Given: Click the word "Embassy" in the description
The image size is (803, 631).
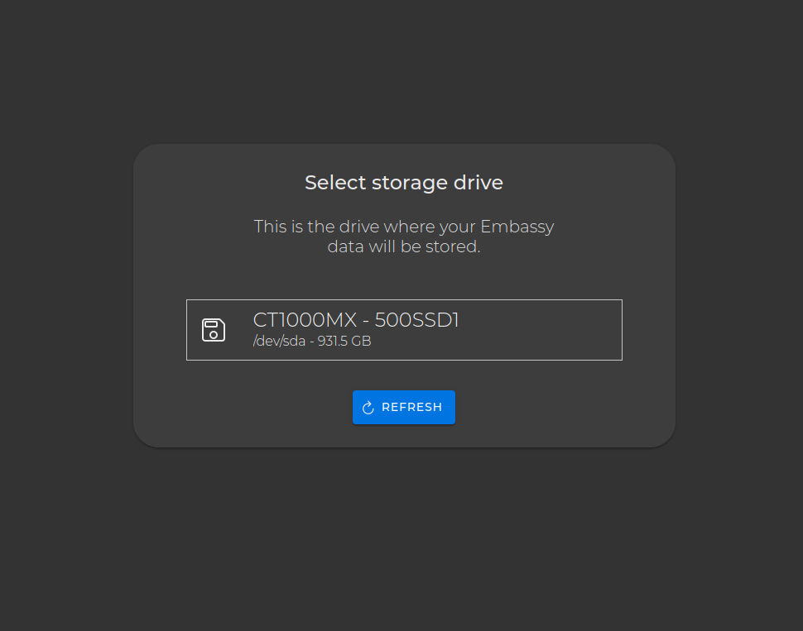Looking at the screenshot, I should [517, 227].
